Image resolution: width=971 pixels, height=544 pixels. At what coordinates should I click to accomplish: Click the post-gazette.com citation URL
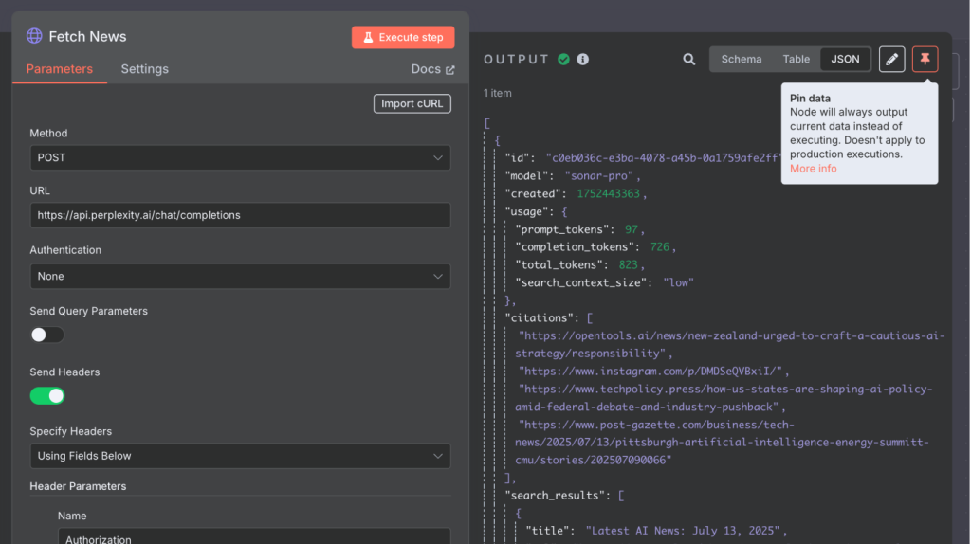click(x=722, y=443)
